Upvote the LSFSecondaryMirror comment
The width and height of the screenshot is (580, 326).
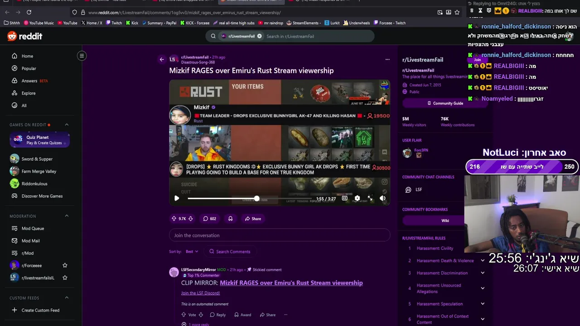tap(184, 315)
